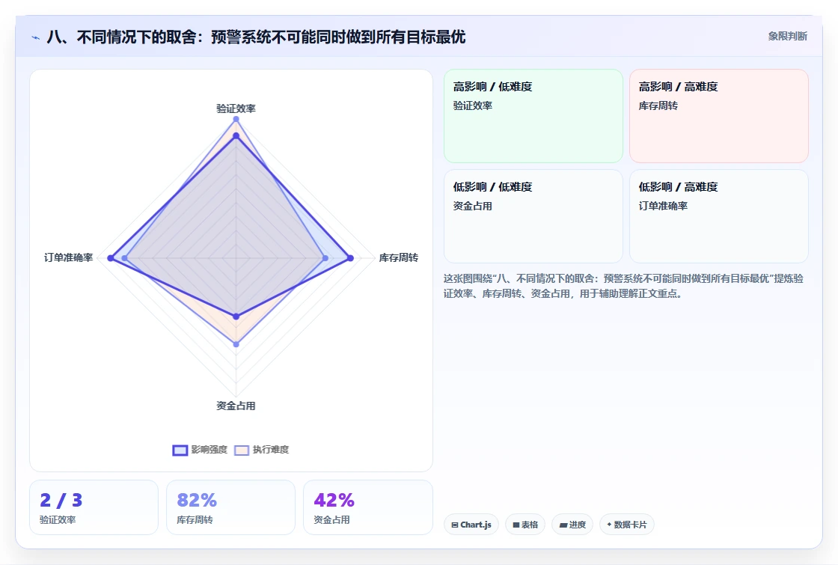Click the 影响强度 legend label text
This screenshot has width=838, height=565.
click(209, 450)
